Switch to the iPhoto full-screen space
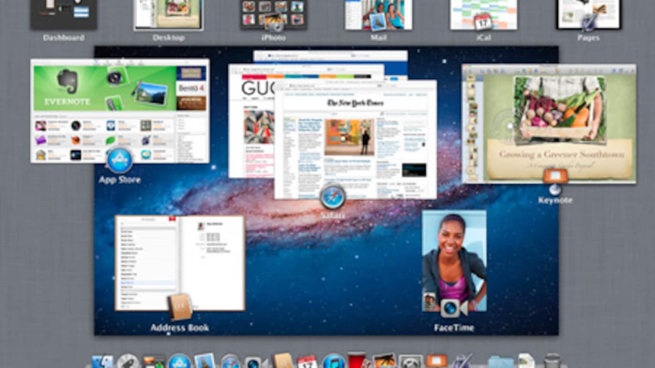 coord(274,14)
